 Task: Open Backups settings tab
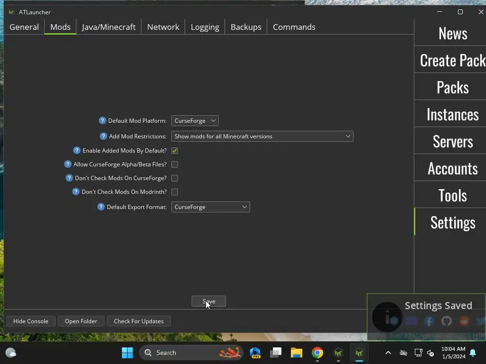pyautogui.click(x=246, y=27)
